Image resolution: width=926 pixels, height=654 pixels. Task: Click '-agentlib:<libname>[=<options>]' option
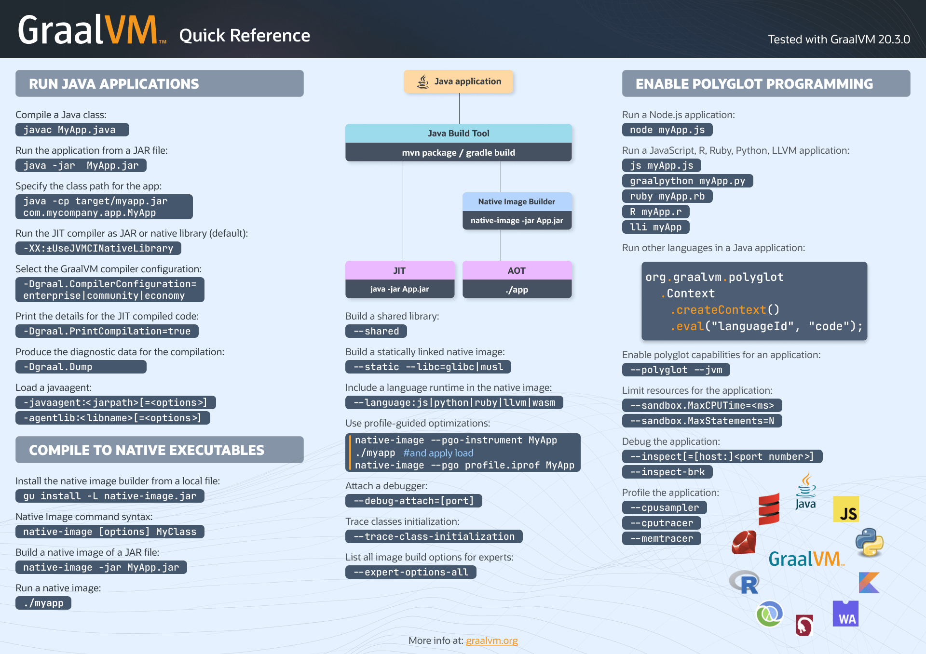112,418
